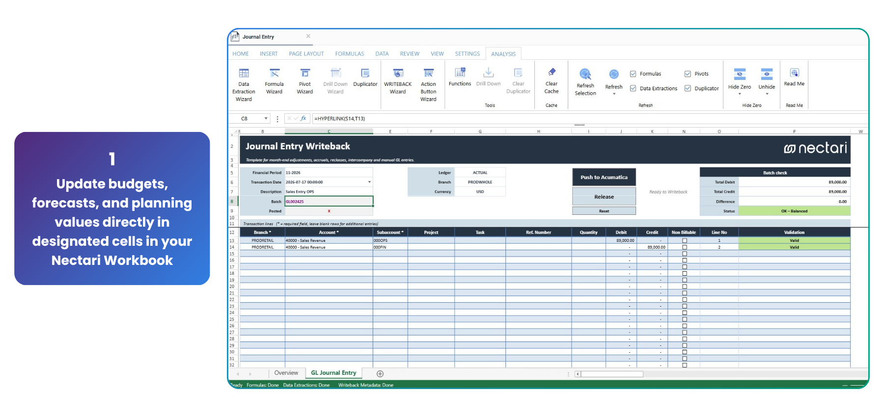
Task: Uncheck the Formulas refresh checkbox
Action: [x=633, y=74]
